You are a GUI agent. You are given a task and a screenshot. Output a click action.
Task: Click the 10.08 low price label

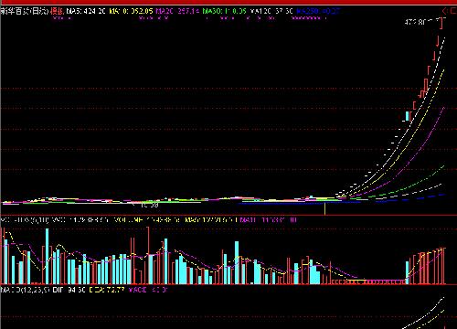tap(149, 206)
